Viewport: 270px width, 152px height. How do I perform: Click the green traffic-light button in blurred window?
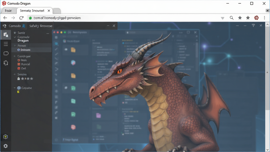click(65, 32)
